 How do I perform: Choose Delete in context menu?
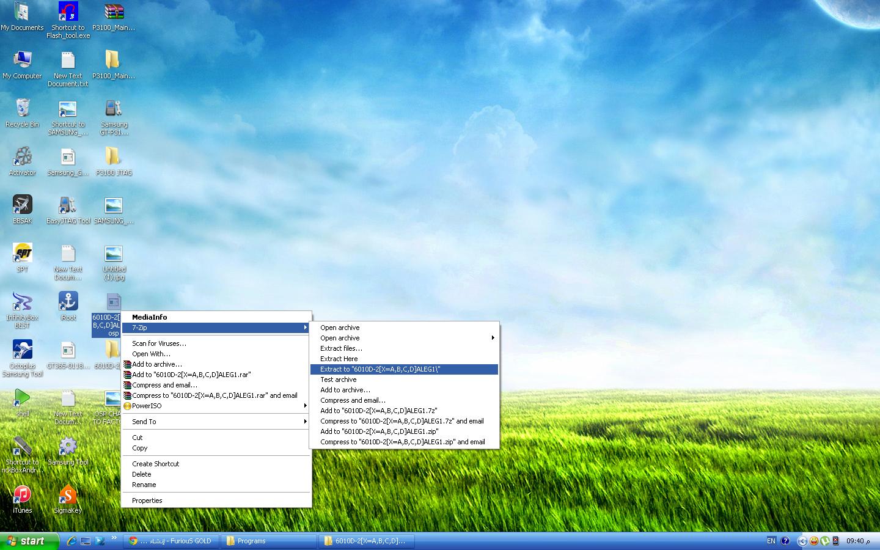[217, 474]
